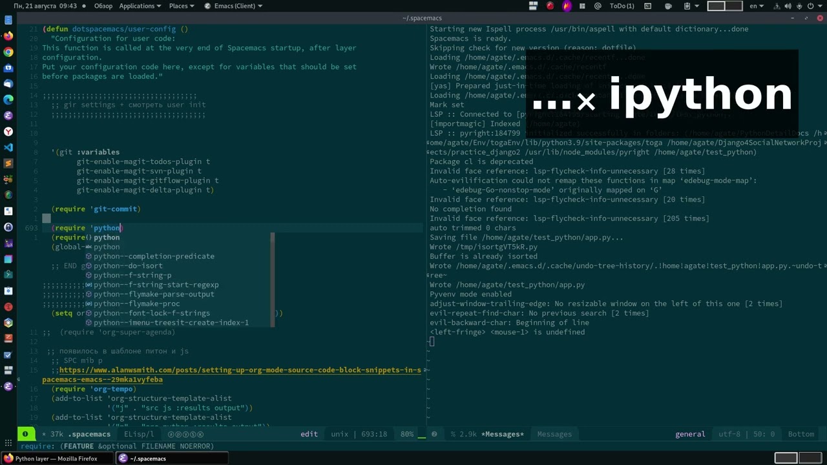Open the Emacs (Client) app menu
This screenshot has height=465, width=827.
[233, 6]
